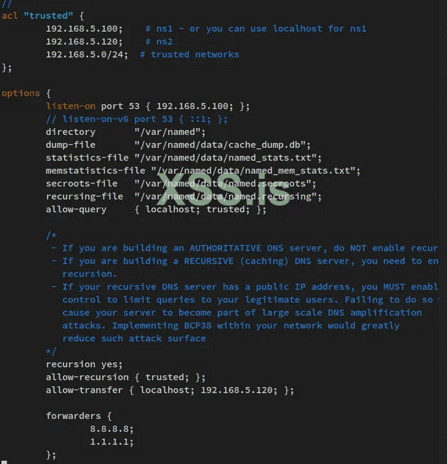This screenshot has width=447, height=464.
Task: Click the cache_dump.db dump-file path
Action: [222, 145]
